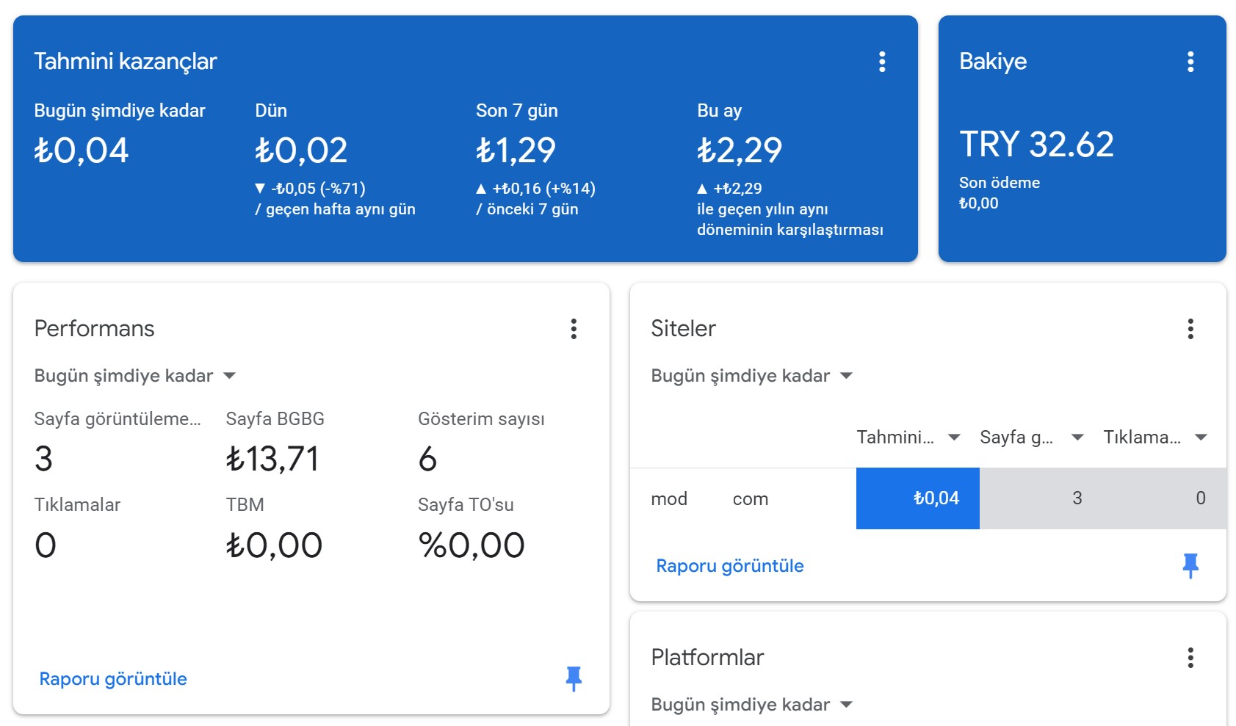The height and width of the screenshot is (726, 1236).
Task: Open the Performans card three-dot menu
Action: pyautogui.click(x=574, y=329)
